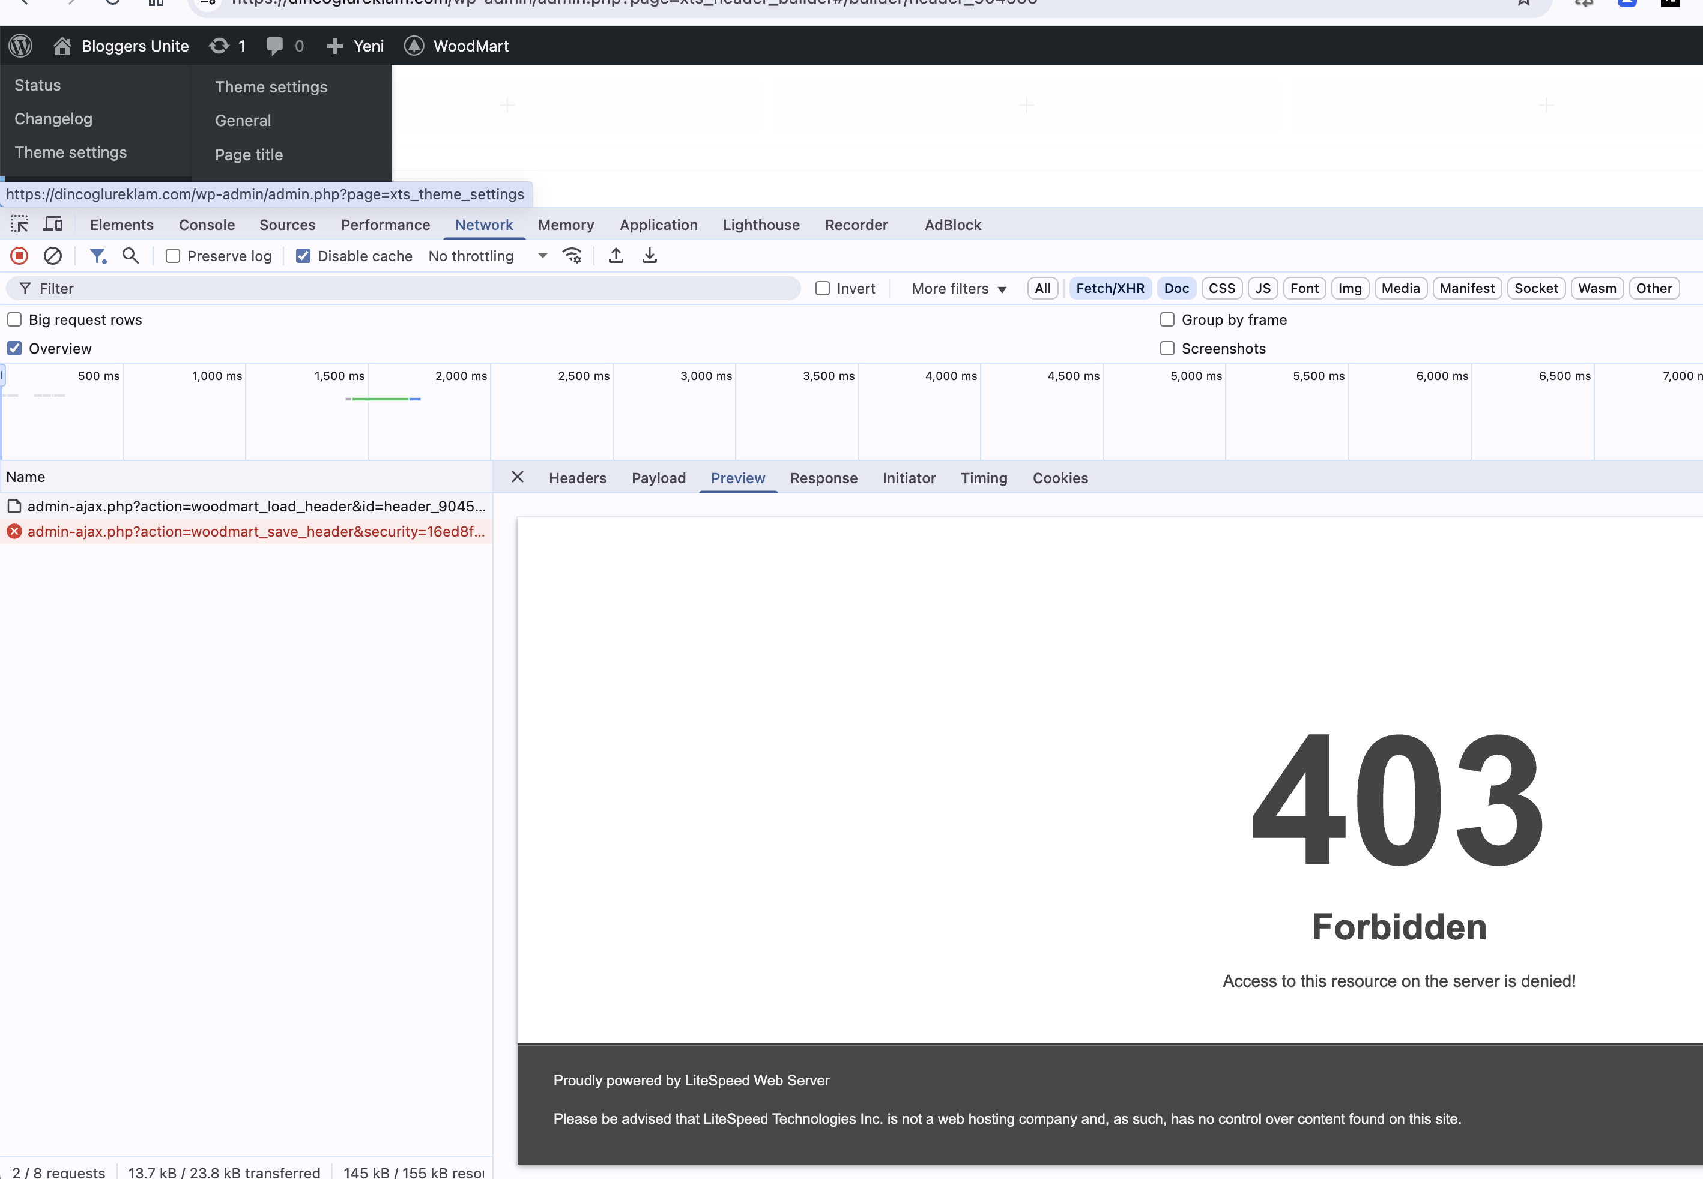Select the inspect element picker icon
The width and height of the screenshot is (1703, 1179).
pyautogui.click(x=19, y=224)
